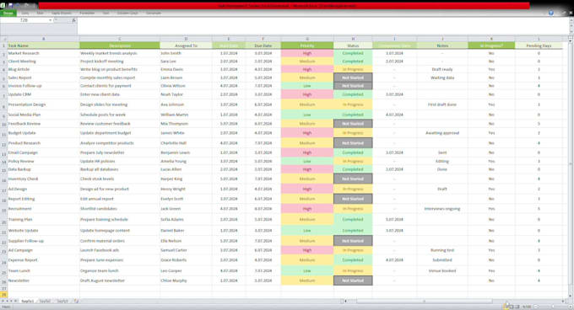The image size is (574, 310).
Task: Open the Görünüm ribbon tab
Action: (154, 13)
